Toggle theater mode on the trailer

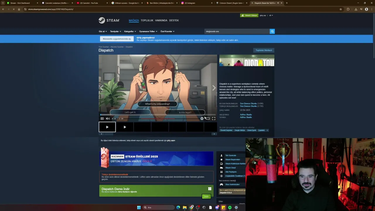(x=208, y=118)
